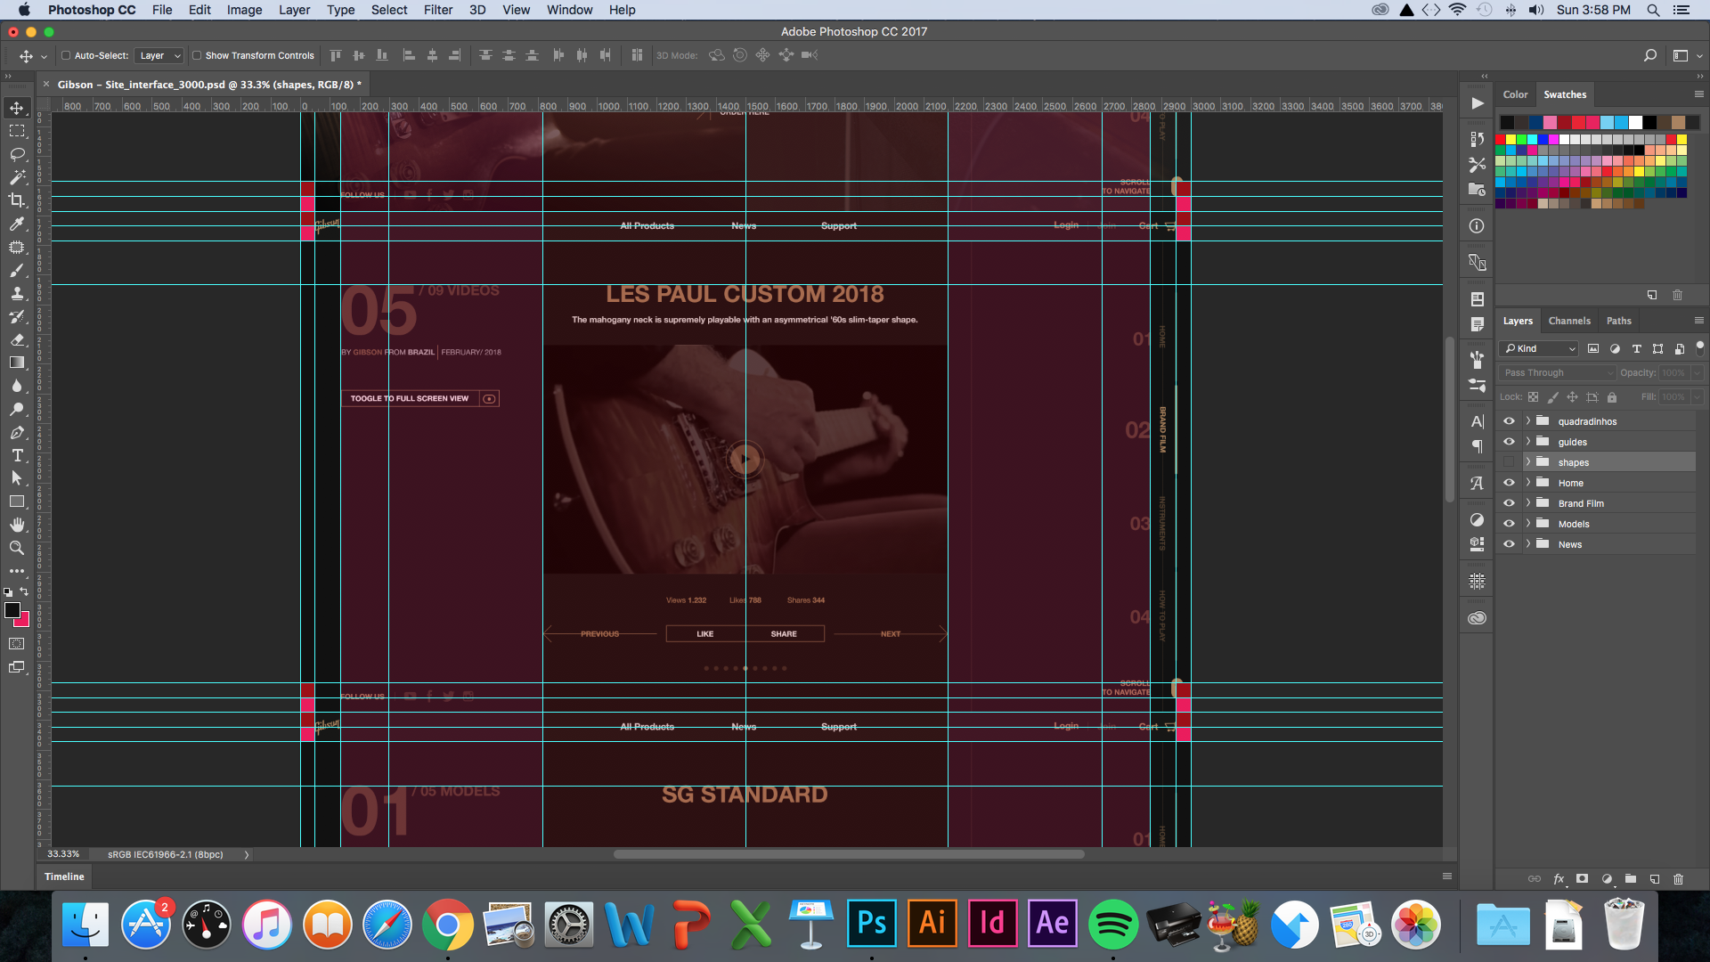Swap foreground and background colors
This screenshot has height=962, width=1710.
(x=24, y=591)
